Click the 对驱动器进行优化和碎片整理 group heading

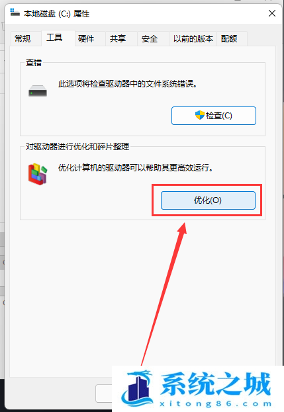click(x=77, y=147)
